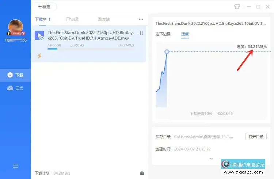274x179 pixels.
Task: Close the Xunlei window
Action: [267, 7]
